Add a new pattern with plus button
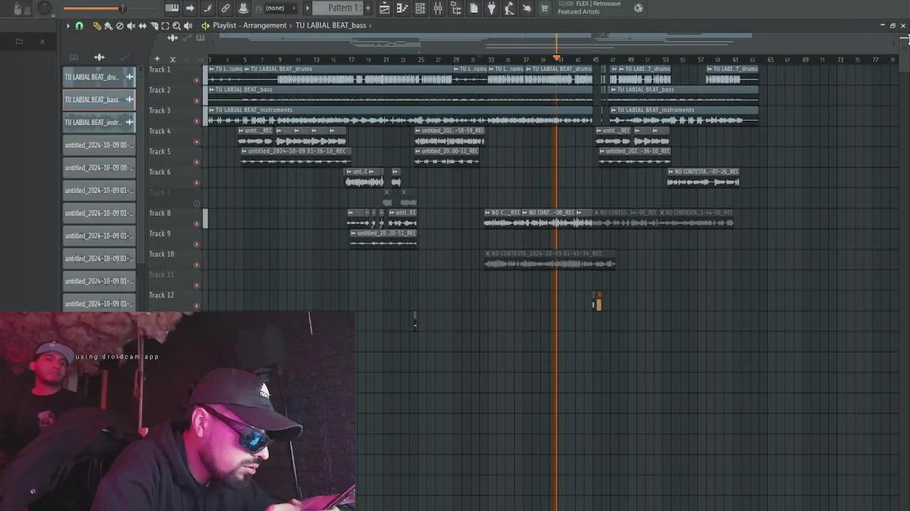This screenshot has height=511, width=910. [x=368, y=9]
